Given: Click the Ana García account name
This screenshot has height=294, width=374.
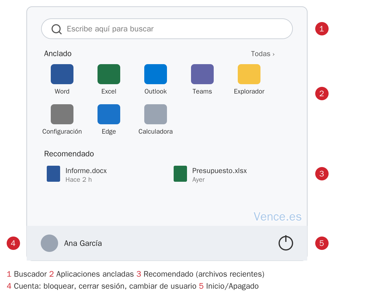Looking at the screenshot, I should click(x=83, y=243).
